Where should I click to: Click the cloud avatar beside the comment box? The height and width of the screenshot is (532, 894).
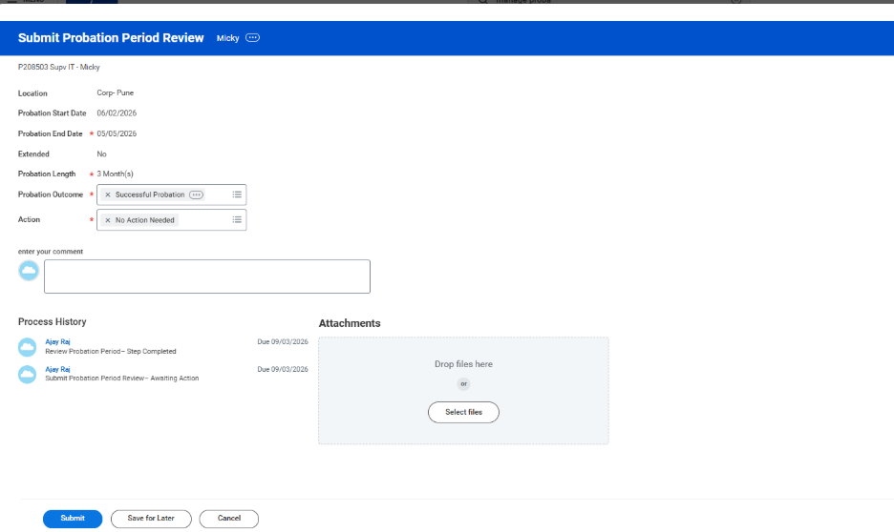tap(29, 271)
